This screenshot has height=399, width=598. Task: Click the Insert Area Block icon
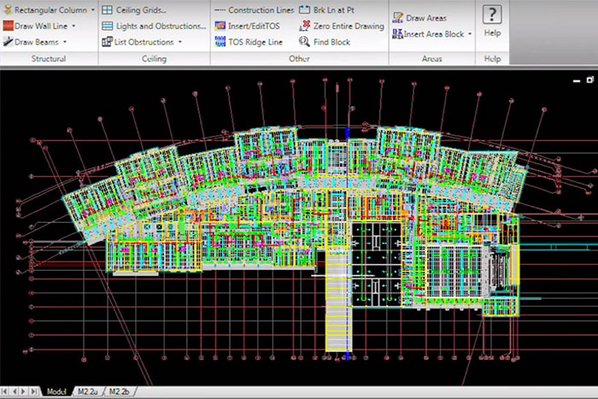398,33
